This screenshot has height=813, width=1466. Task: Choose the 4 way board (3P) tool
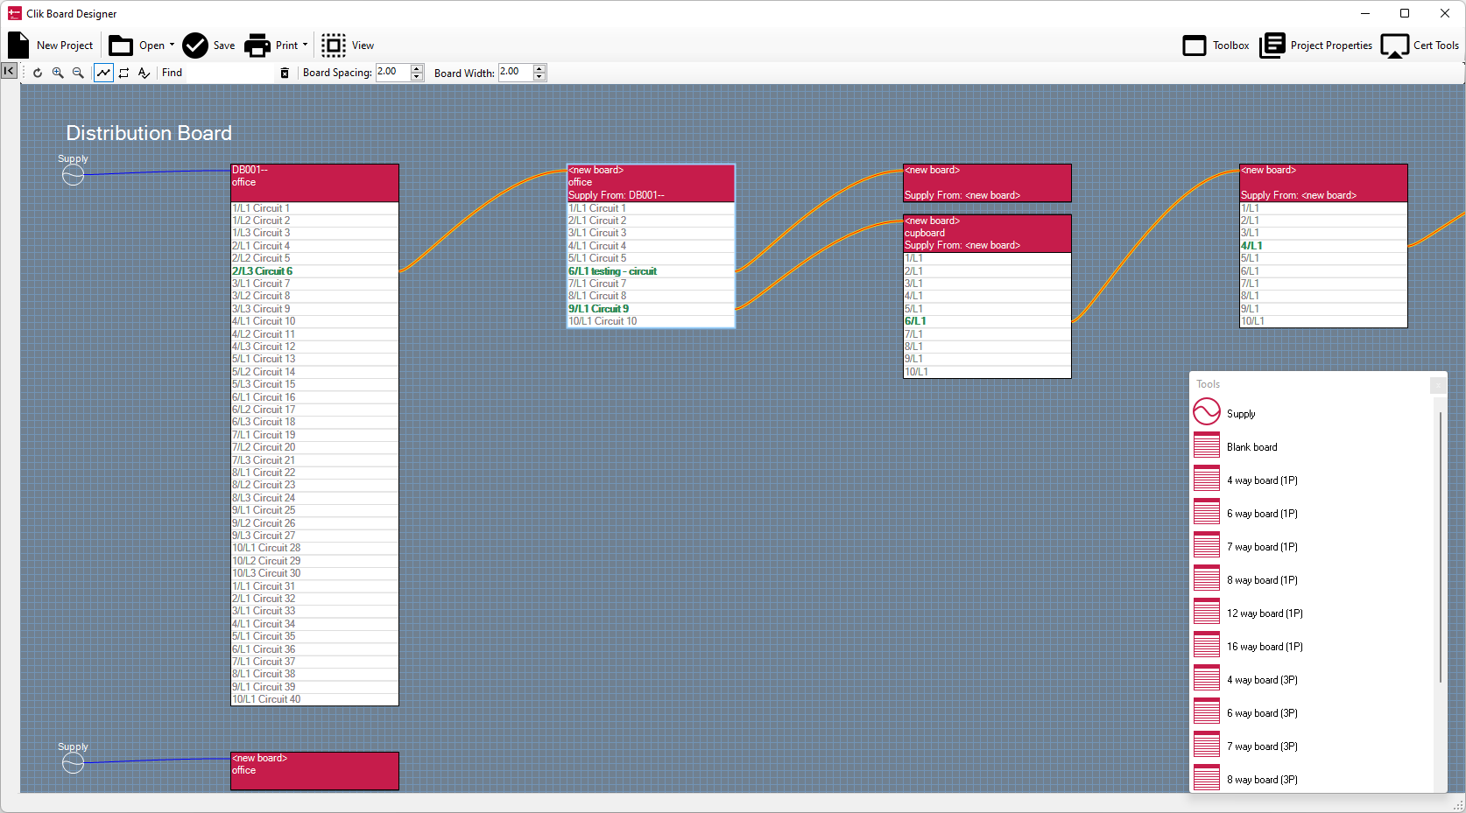coord(1261,680)
